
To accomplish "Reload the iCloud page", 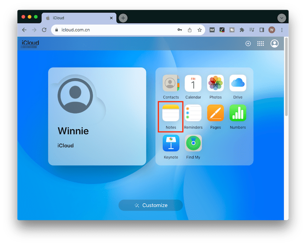I will (x=44, y=30).
